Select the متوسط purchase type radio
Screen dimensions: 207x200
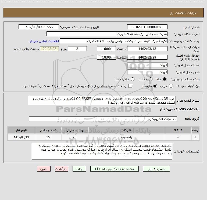coord(155,86)
